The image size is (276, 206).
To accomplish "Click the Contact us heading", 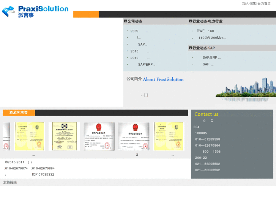I will point(206,114).
